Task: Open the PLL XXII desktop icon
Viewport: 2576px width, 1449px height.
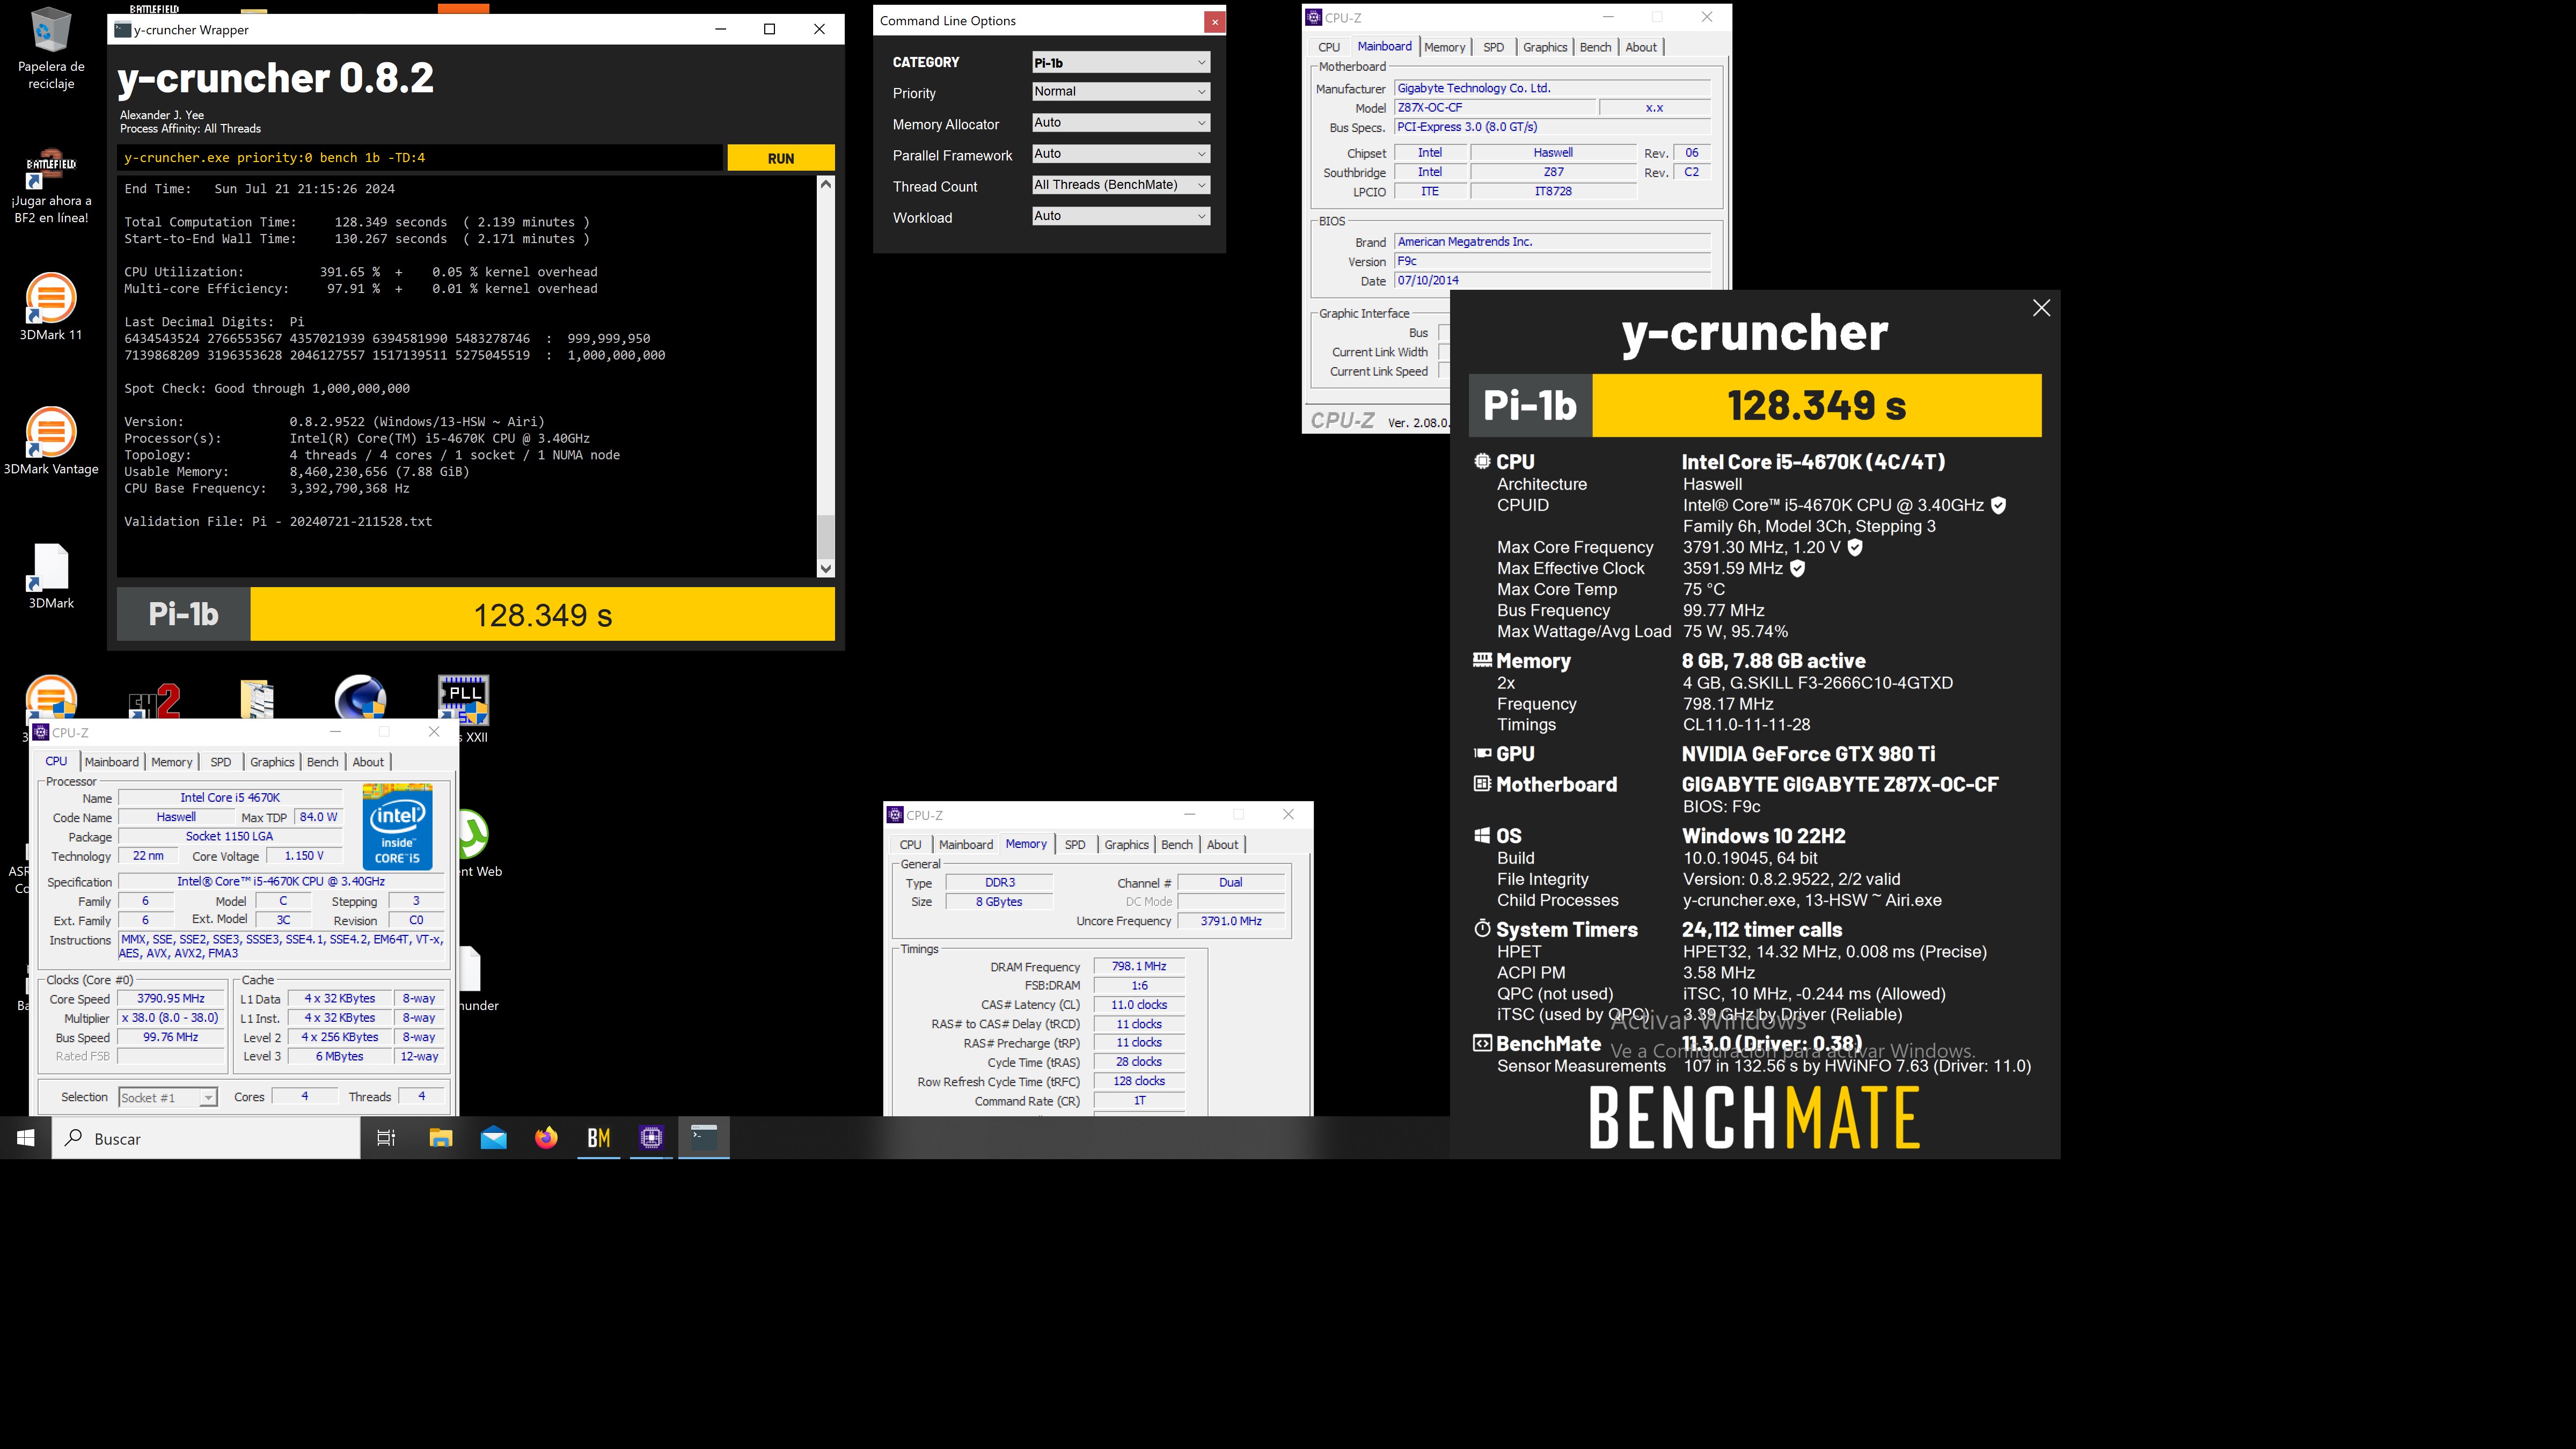Action: tap(464, 700)
